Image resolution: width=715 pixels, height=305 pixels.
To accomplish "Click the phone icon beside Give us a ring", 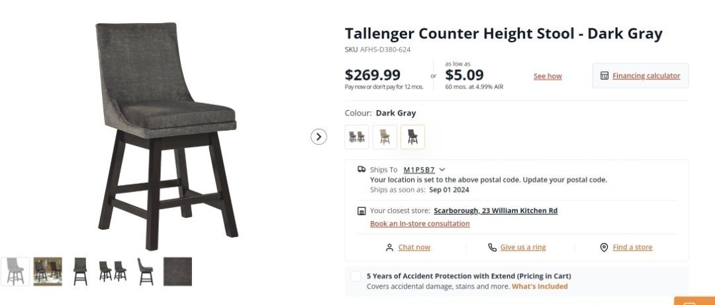I will 492,248.
